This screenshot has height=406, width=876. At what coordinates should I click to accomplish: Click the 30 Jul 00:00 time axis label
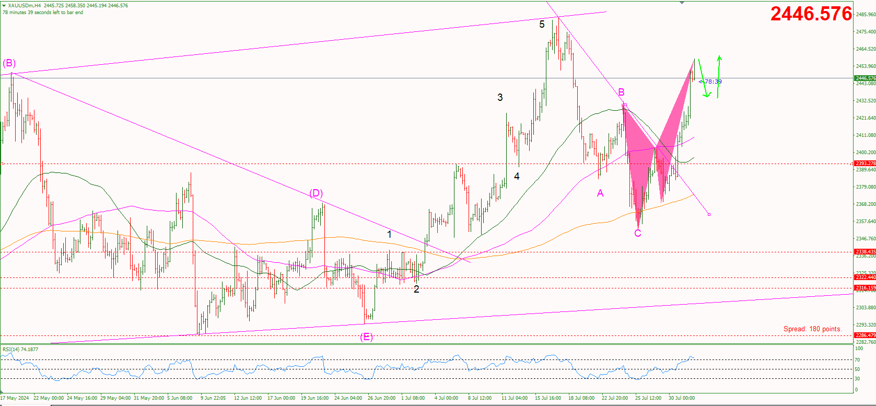[x=682, y=398]
